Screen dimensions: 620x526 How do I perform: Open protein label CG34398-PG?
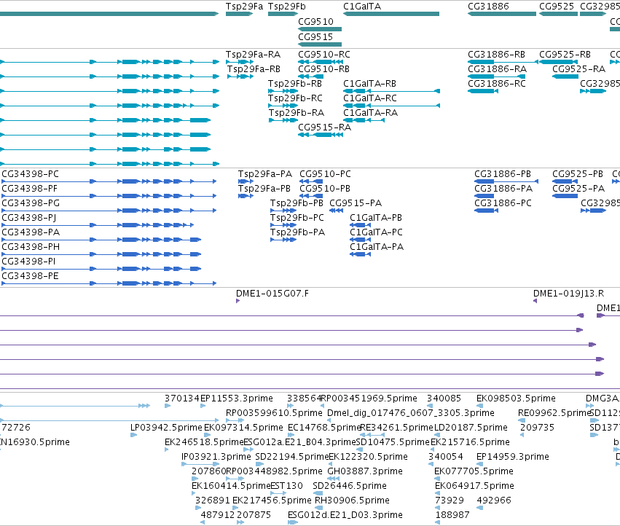(31, 203)
